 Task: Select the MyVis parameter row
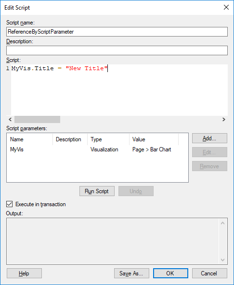click(x=97, y=149)
